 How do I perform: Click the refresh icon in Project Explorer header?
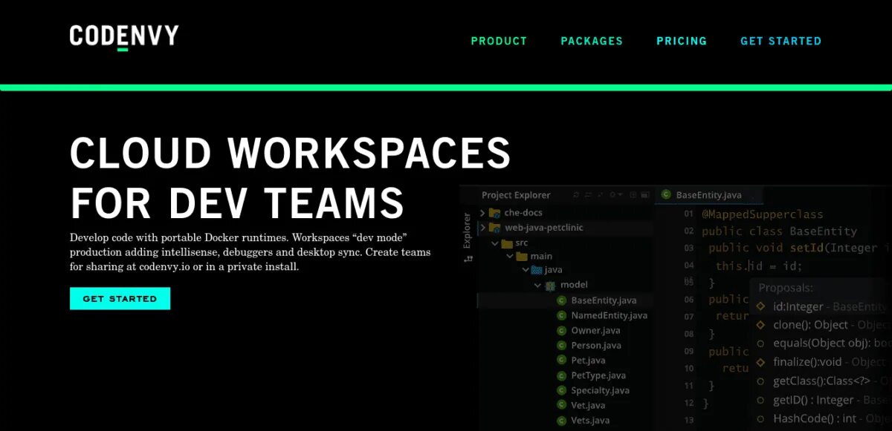(x=577, y=195)
